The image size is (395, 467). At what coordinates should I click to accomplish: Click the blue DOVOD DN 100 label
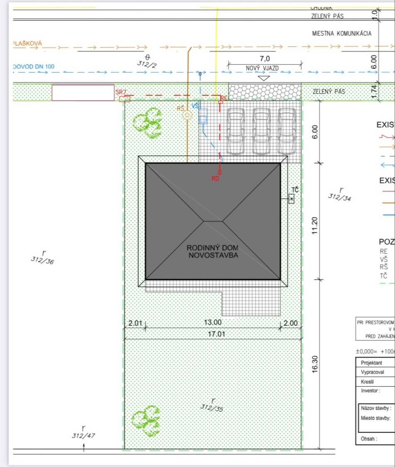tap(34, 66)
